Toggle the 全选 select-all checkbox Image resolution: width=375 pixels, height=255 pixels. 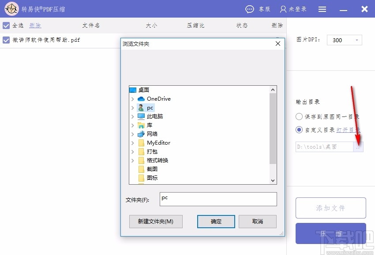click(7, 25)
